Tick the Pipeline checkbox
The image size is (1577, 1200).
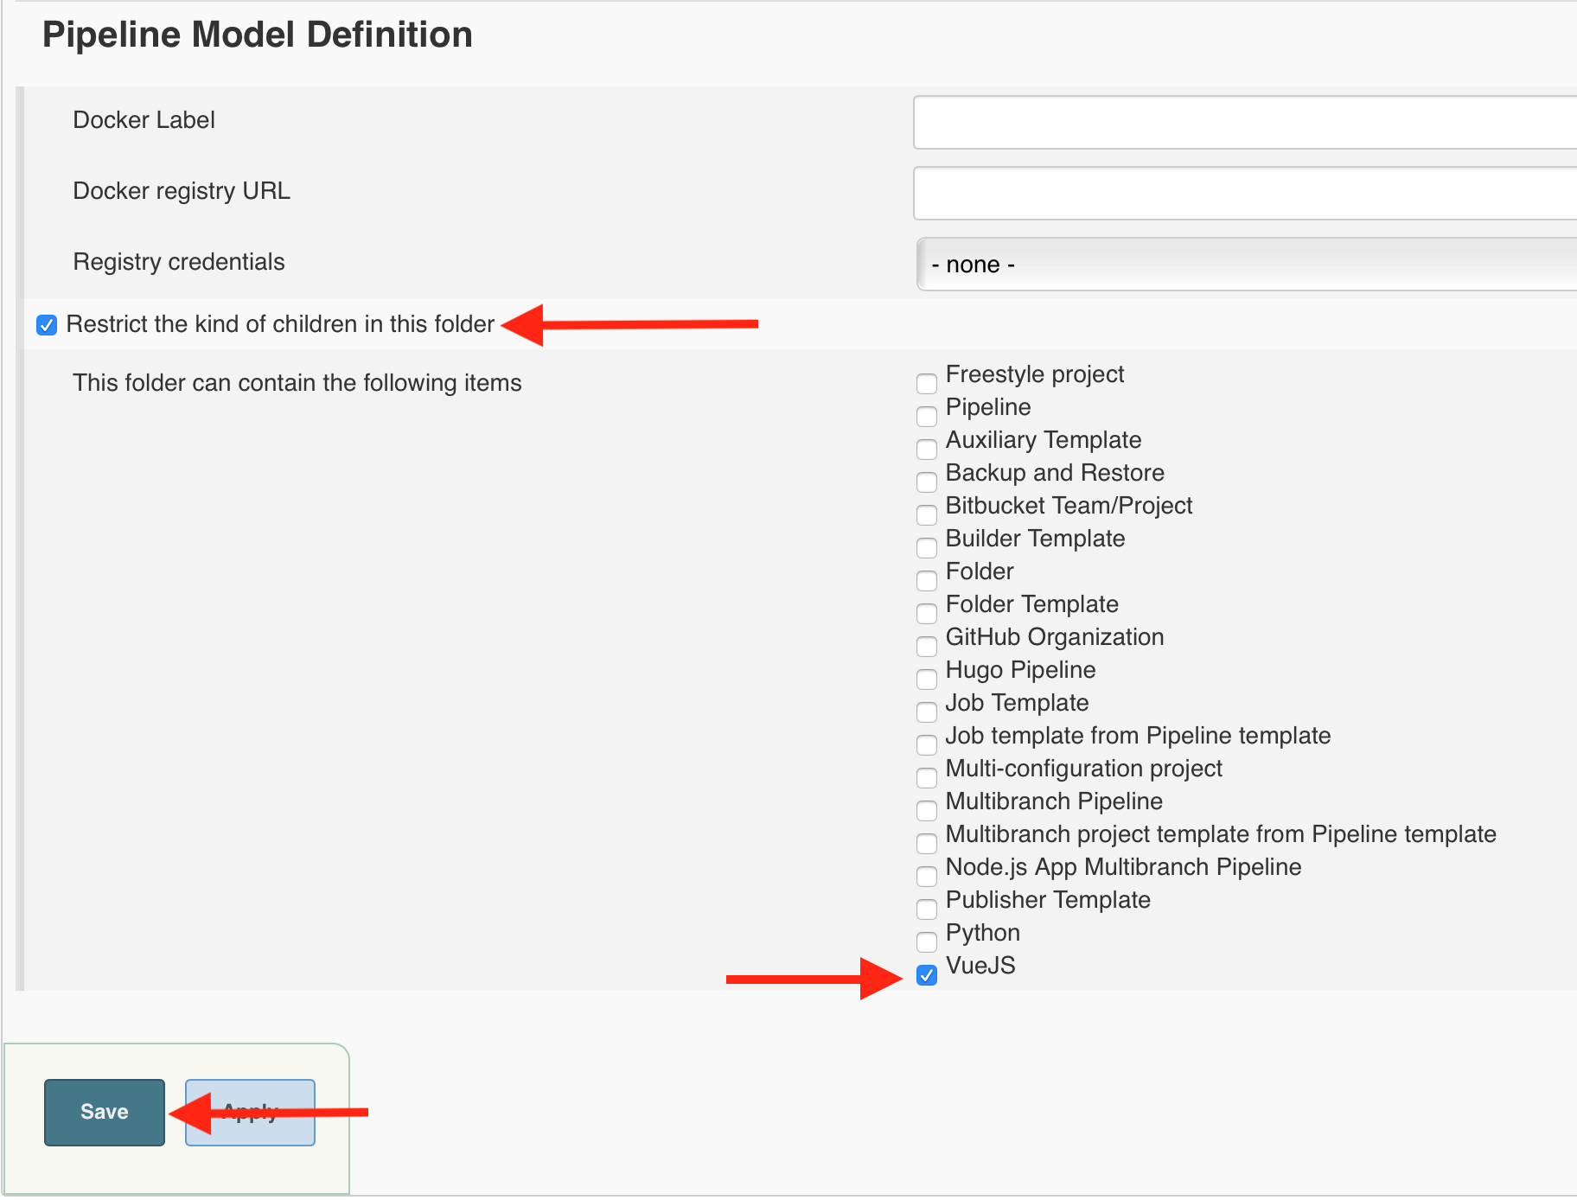(927, 416)
